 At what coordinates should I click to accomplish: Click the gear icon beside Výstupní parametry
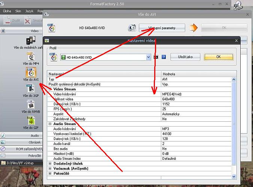pyautogui.click(x=132, y=28)
